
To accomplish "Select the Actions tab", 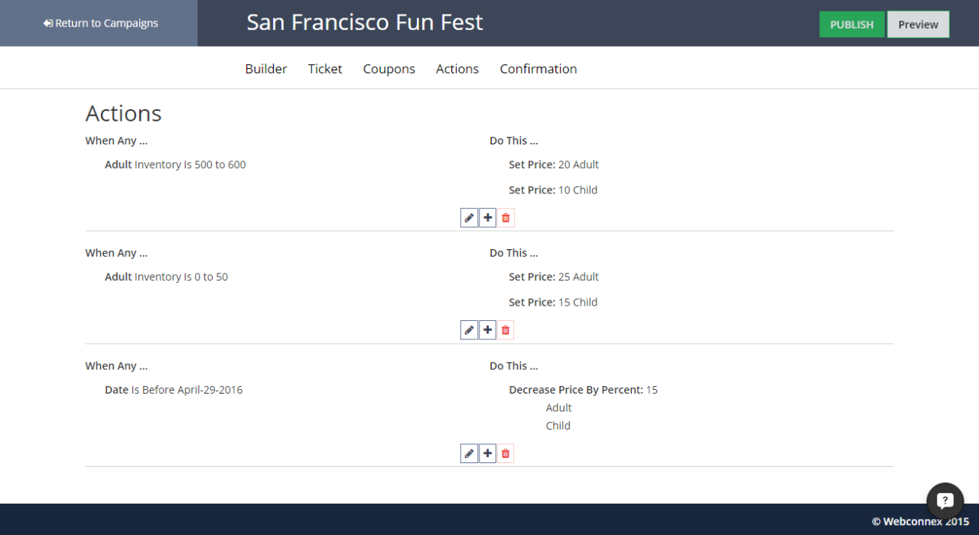I will 457,69.
